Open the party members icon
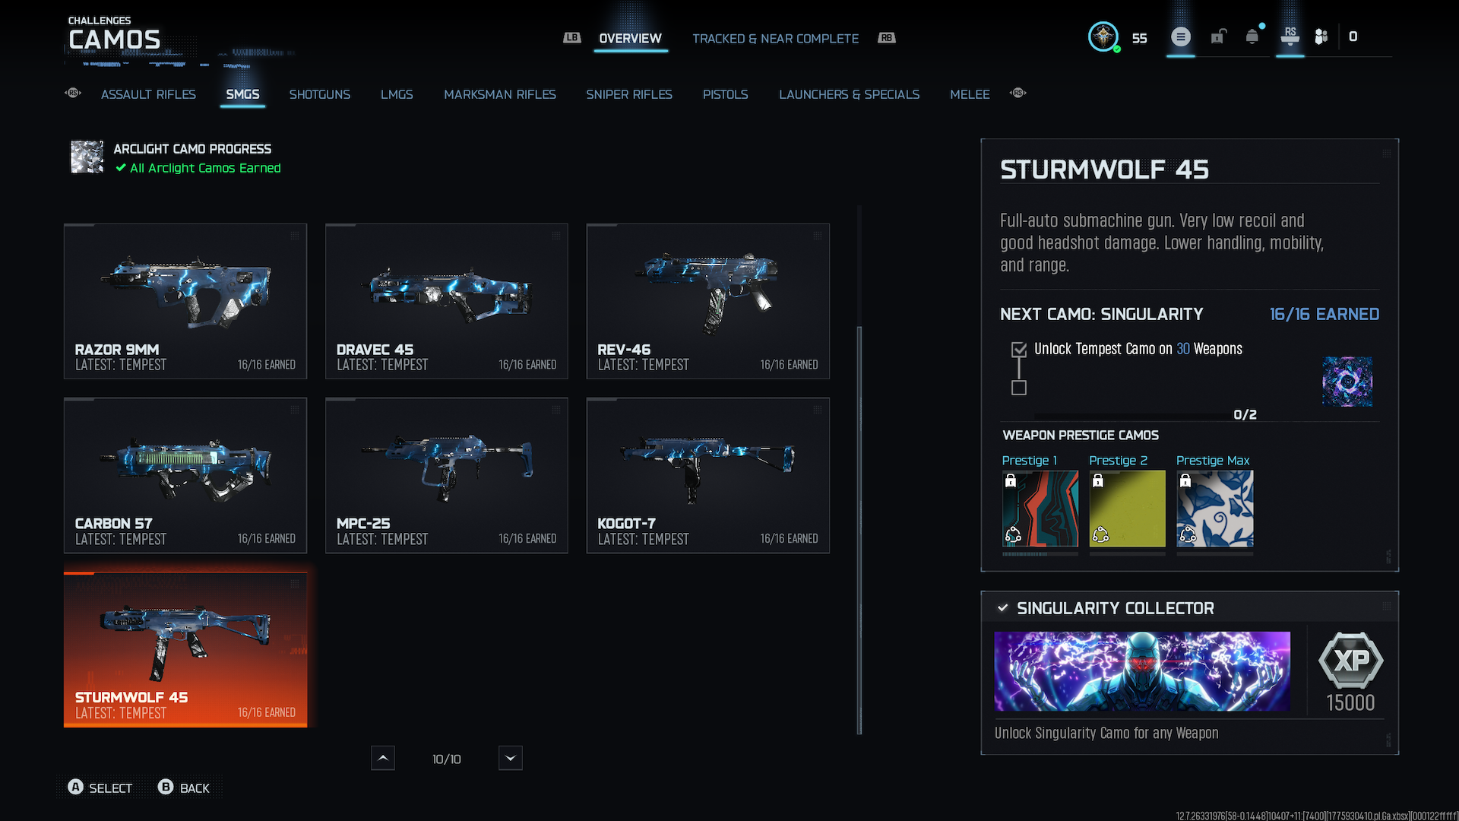 1321,36
